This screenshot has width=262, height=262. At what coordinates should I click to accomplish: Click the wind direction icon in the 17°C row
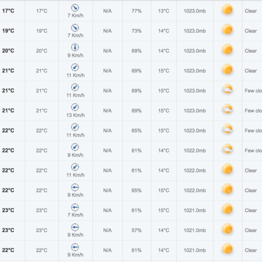[75, 8]
